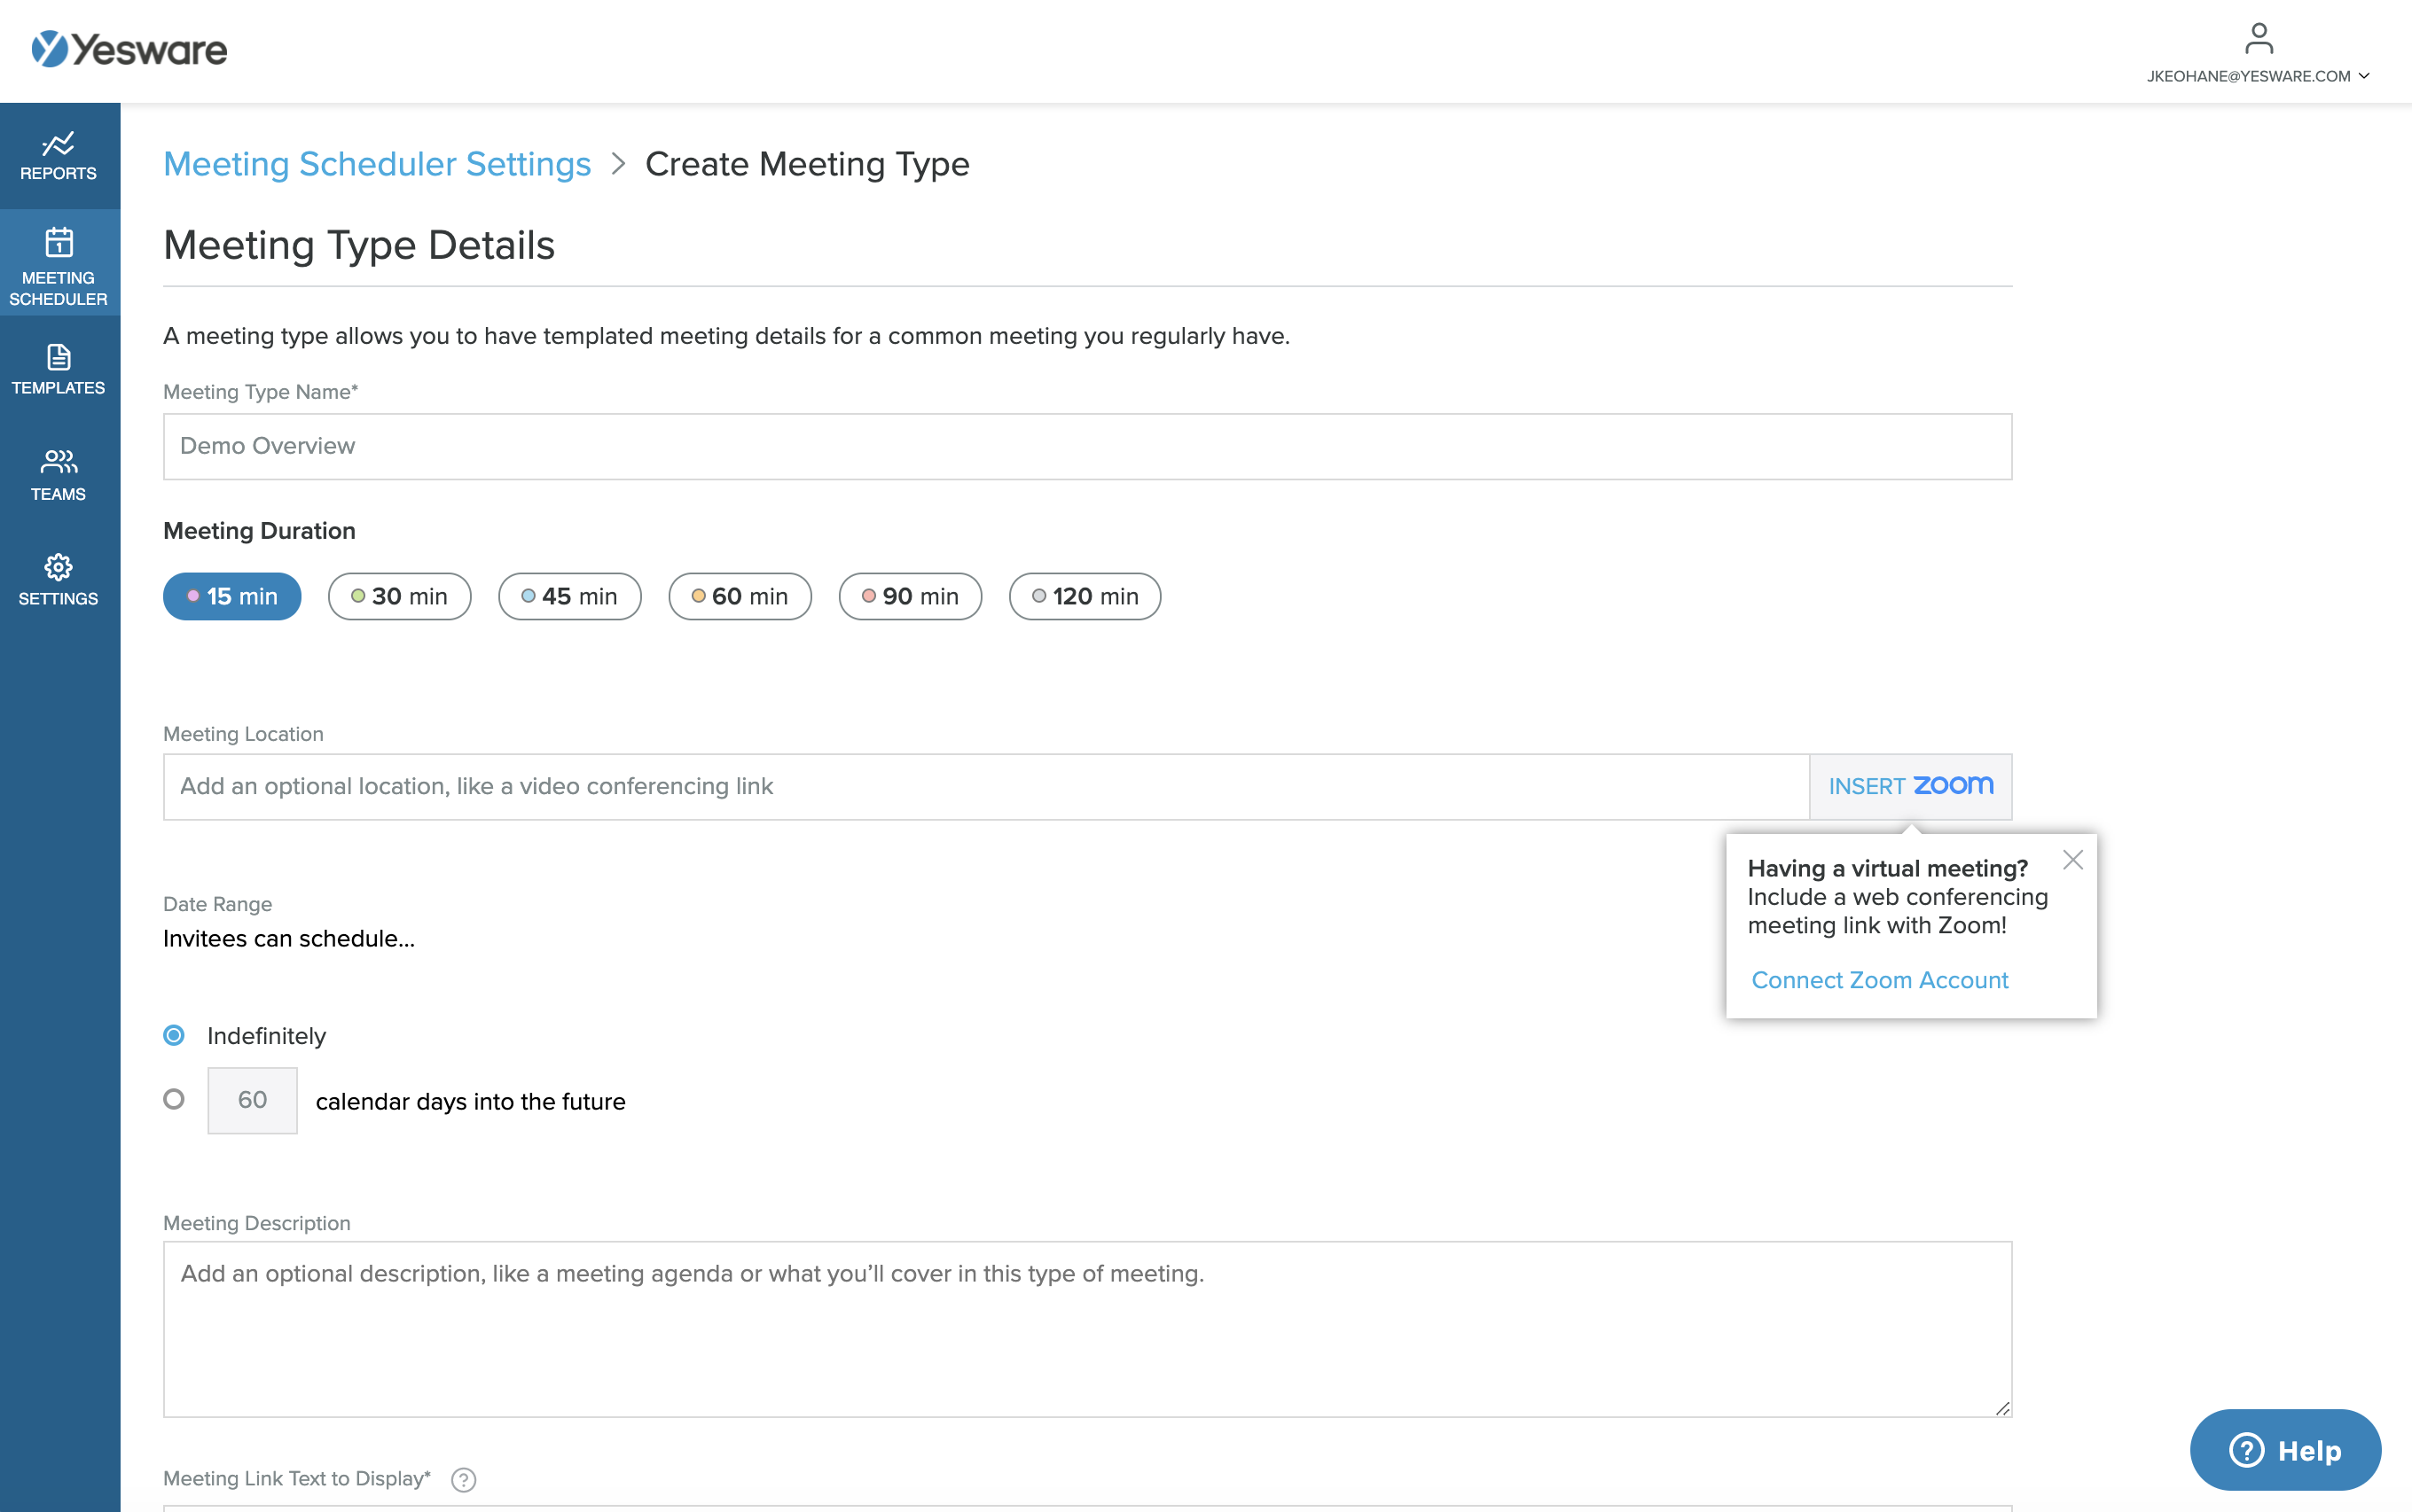Select the 45 min meeting duration

pos(568,596)
